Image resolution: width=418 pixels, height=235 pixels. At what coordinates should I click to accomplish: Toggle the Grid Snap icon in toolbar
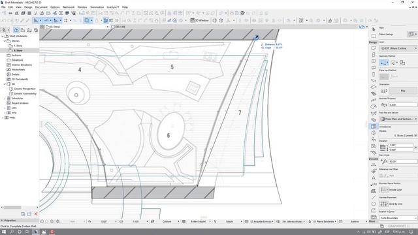point(65,20)
